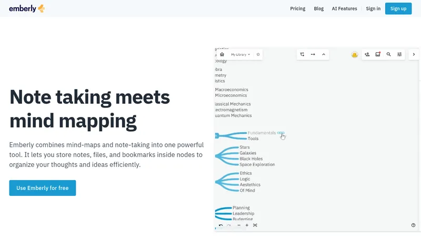421x237 pixels.
Task: Collapse the node toolbar with the up chevron
Action: pos(324,55)
